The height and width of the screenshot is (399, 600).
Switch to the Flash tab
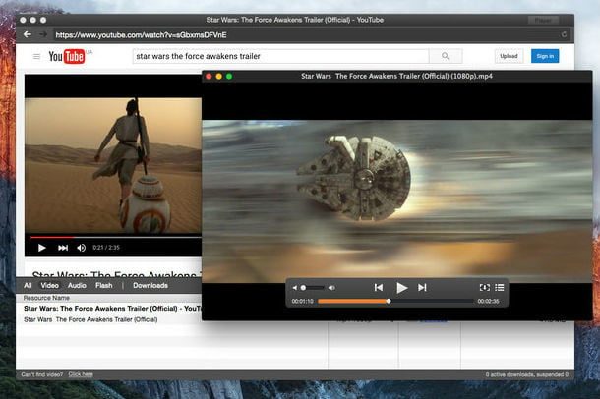coord(104,285)
